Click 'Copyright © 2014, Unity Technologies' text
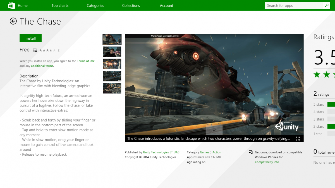 (x=150, y=157)
